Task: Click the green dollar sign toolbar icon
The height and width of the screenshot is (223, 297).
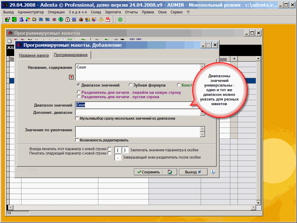Action: (x=61, y=19)
